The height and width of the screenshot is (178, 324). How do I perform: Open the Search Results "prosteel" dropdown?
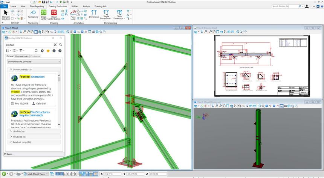[34, 62]
